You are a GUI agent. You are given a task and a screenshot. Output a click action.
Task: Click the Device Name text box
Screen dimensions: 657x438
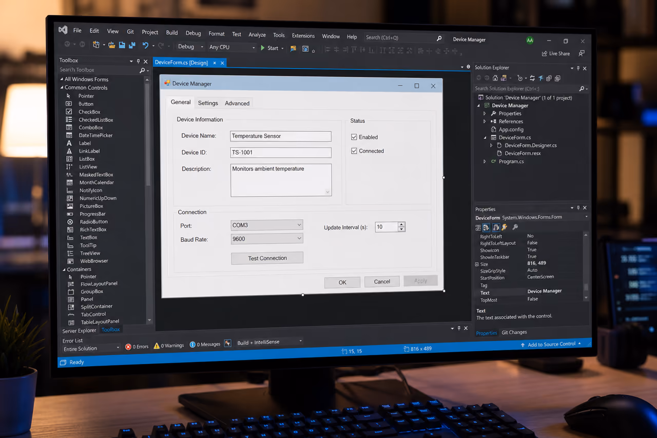[x=281, y=136]
